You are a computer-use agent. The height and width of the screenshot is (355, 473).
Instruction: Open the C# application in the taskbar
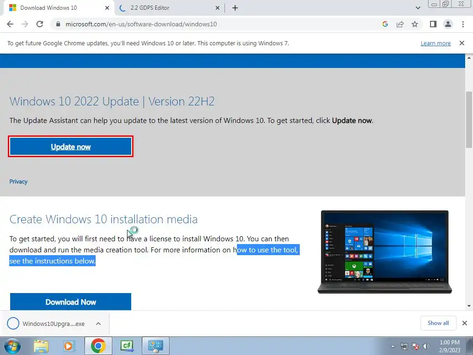(127, 346)
